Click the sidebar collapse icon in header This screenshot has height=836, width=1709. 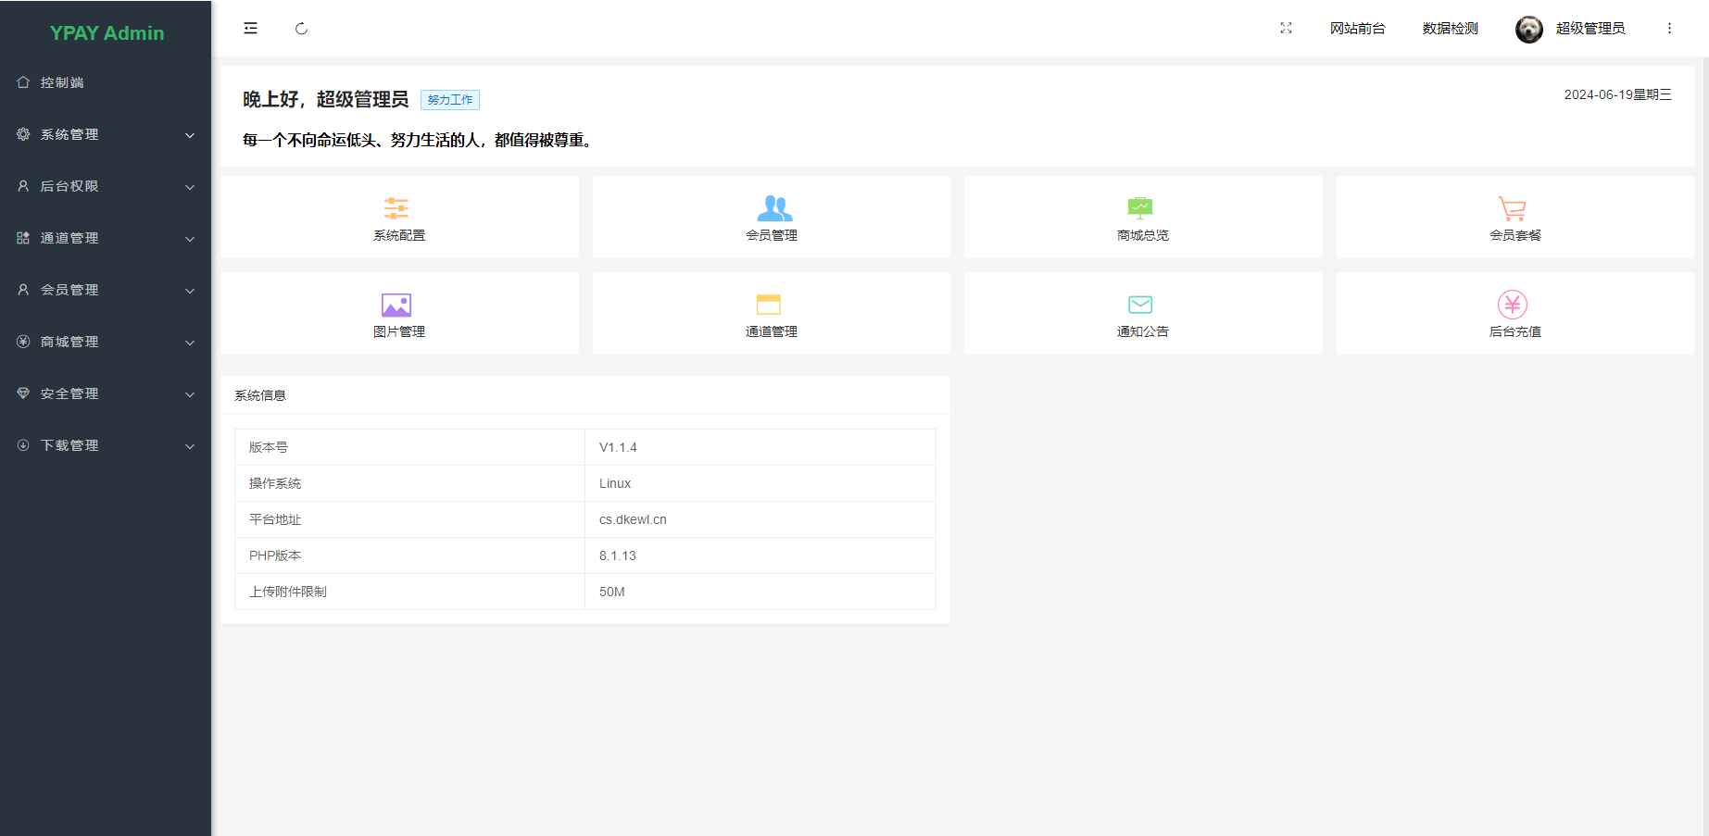pos(250,29)
